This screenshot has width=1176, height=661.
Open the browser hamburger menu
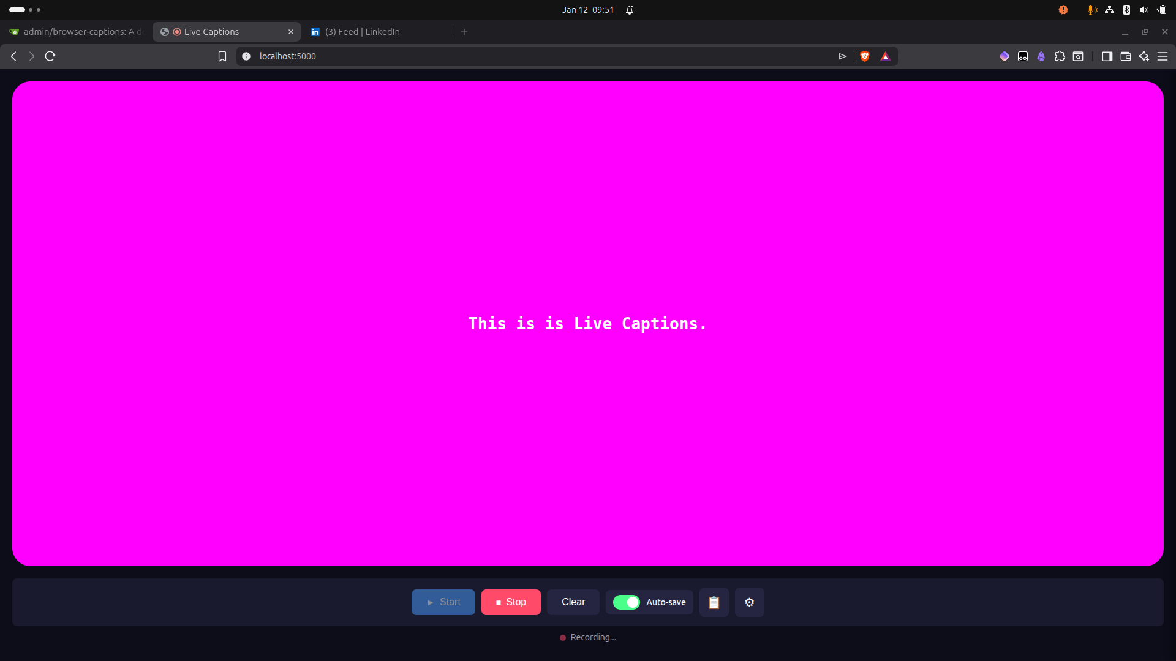point(1162,56)
